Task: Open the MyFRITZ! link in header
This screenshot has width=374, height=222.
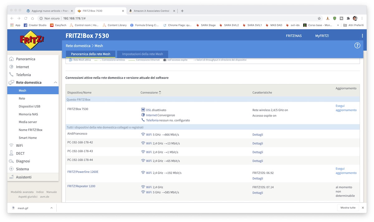Action: coord(322,36)
